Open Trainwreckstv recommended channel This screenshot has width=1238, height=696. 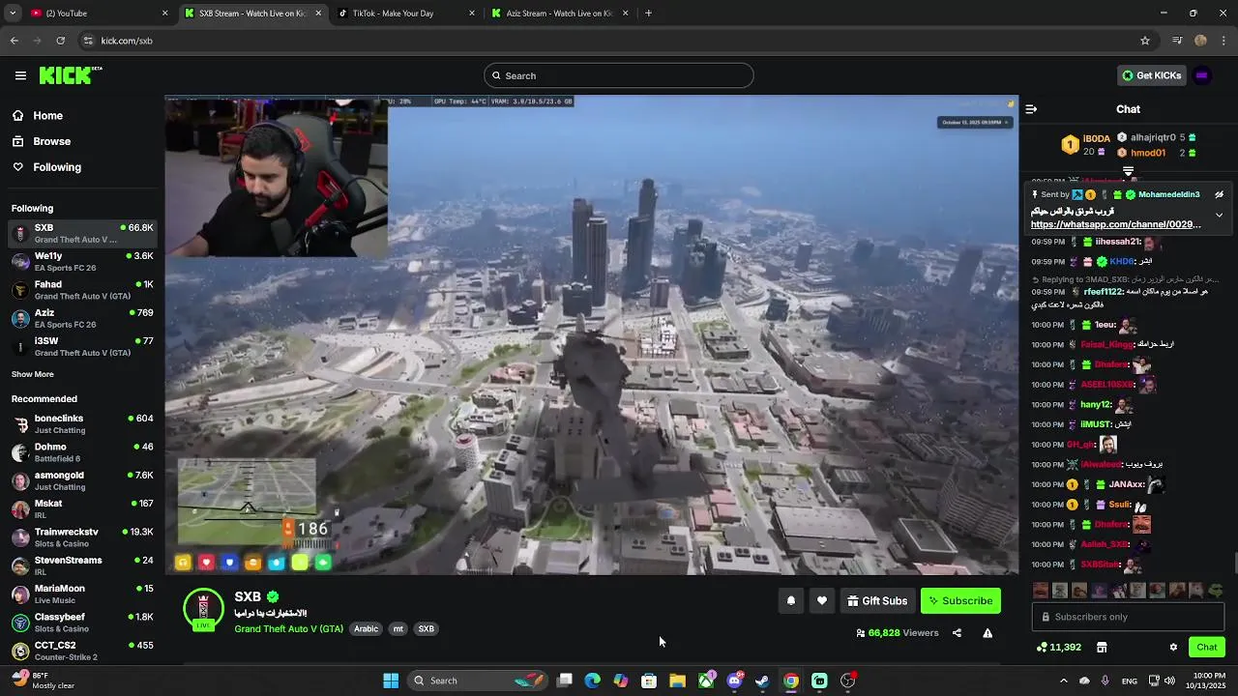tap(82, 537)
